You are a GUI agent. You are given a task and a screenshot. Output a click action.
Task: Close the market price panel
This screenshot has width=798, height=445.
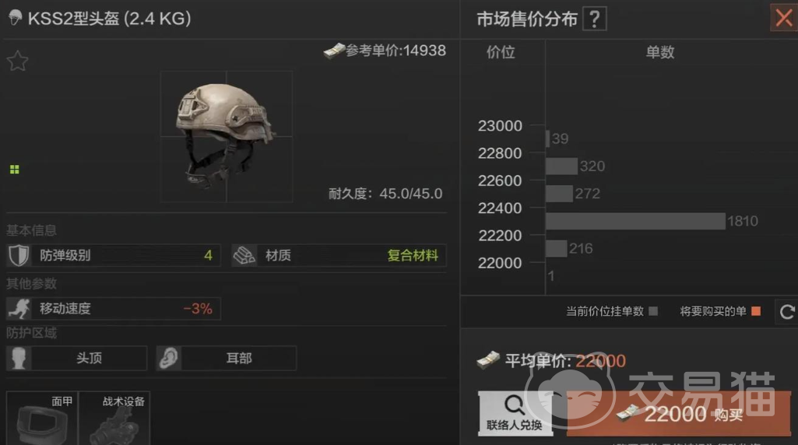point(784,19)
